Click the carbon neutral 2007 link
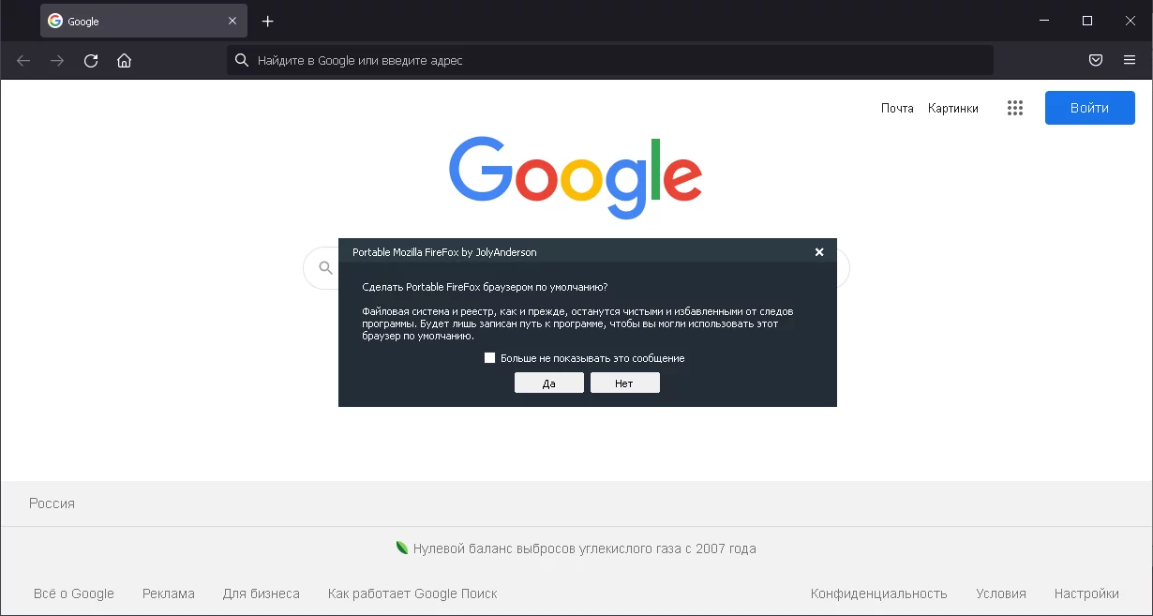 point(585,548)
